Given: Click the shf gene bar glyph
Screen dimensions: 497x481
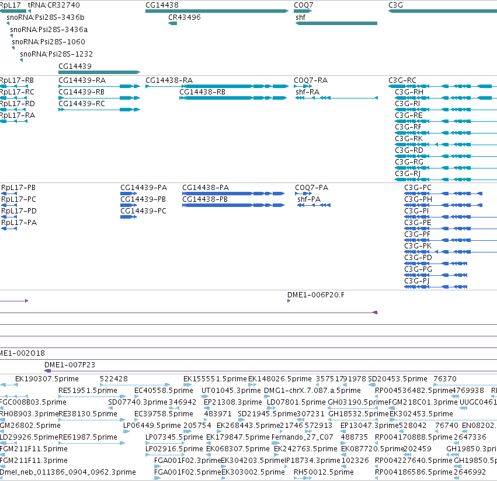Looking at the screenshot, I should click(336, 23).
